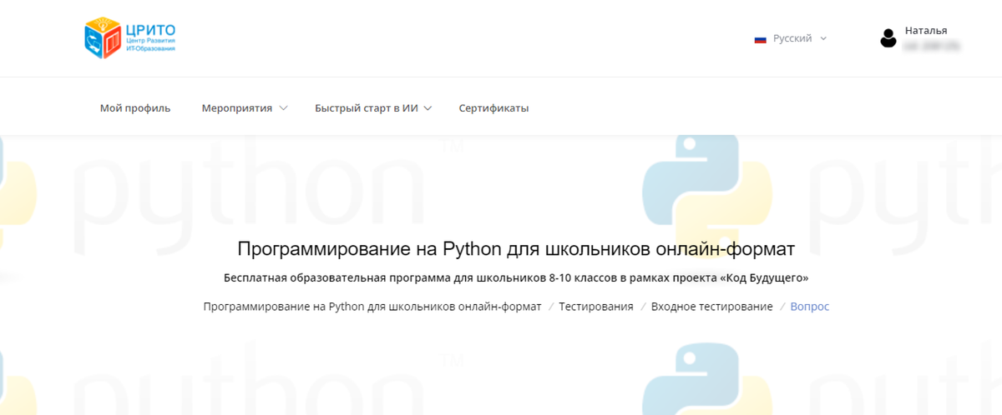Go to Сертификаты page

coord(493,108)
